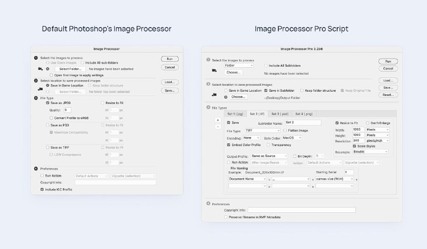Check Don't Enlarge option
Viewport: 427px width, 249px height.
click(367, 123)
